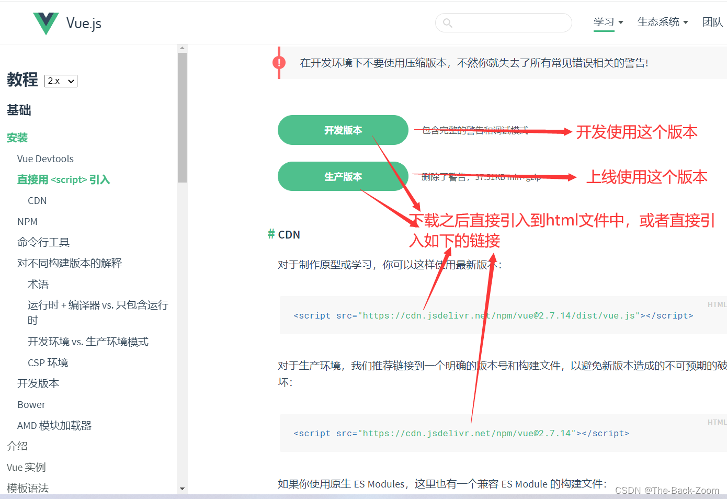Click the green # anchor before CDN
727x499 pixels.
pos(271,234)
